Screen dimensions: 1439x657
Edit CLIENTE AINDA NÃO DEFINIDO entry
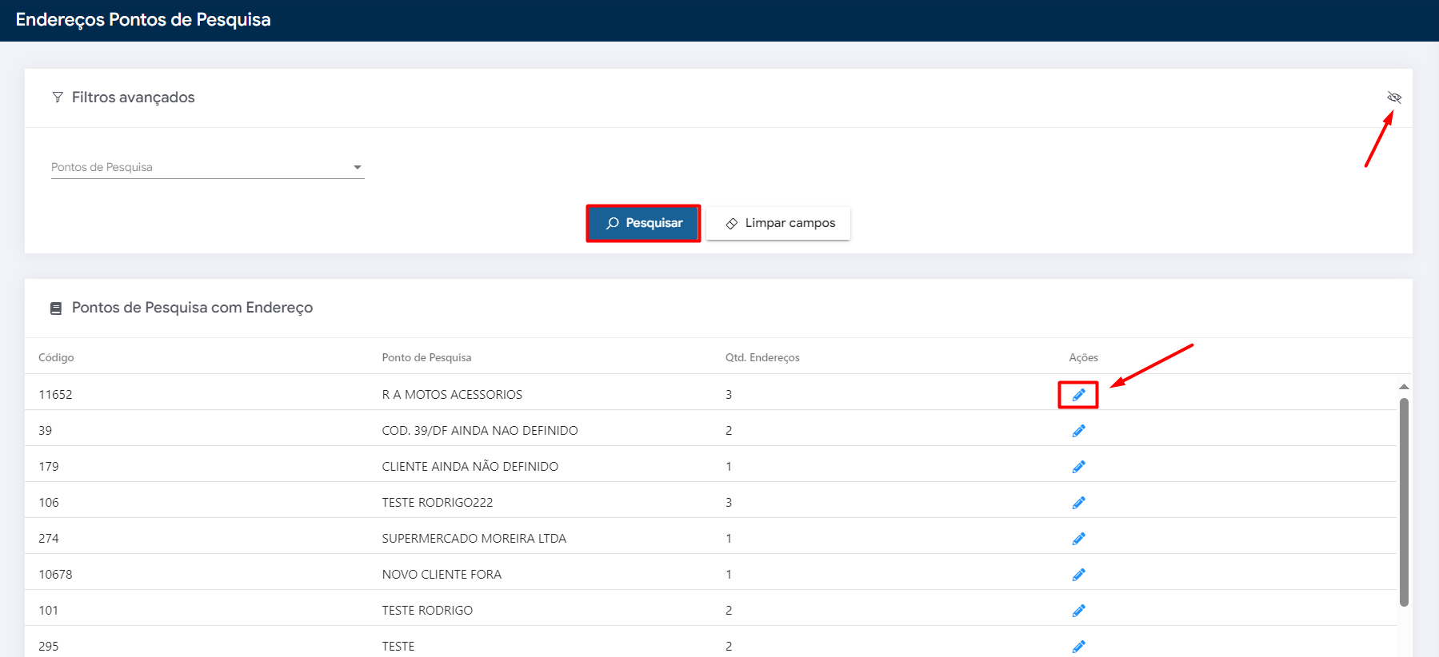pos(1078,467)
